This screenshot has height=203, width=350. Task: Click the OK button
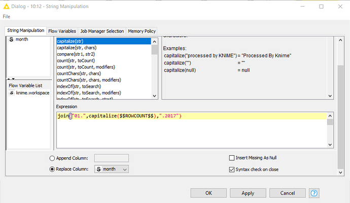(x=208, y=193)
